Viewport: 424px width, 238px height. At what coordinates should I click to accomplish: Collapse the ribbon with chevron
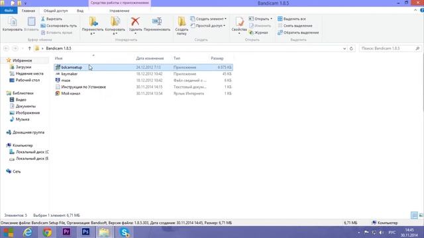tap(415, 11)
